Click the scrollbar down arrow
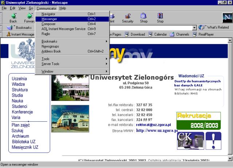 (230, 159)
